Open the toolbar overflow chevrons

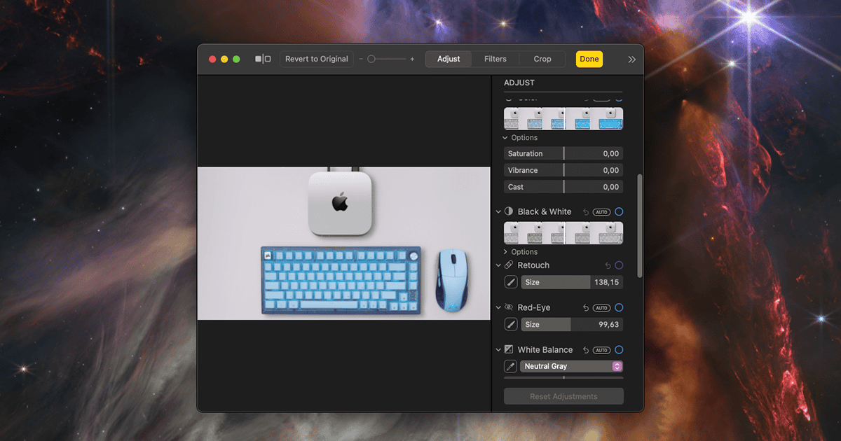[631, 59]
